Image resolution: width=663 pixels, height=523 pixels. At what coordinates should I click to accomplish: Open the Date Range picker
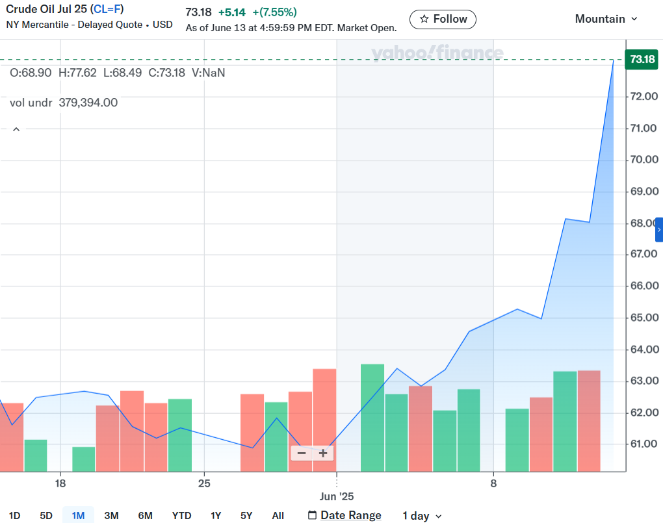[x=344, y=515]
